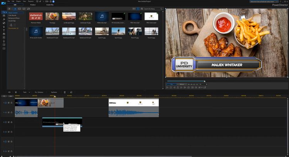The width and height of the screenshot is (289, 157).
Task: Open the Playback menu
Action: point(31,1)
